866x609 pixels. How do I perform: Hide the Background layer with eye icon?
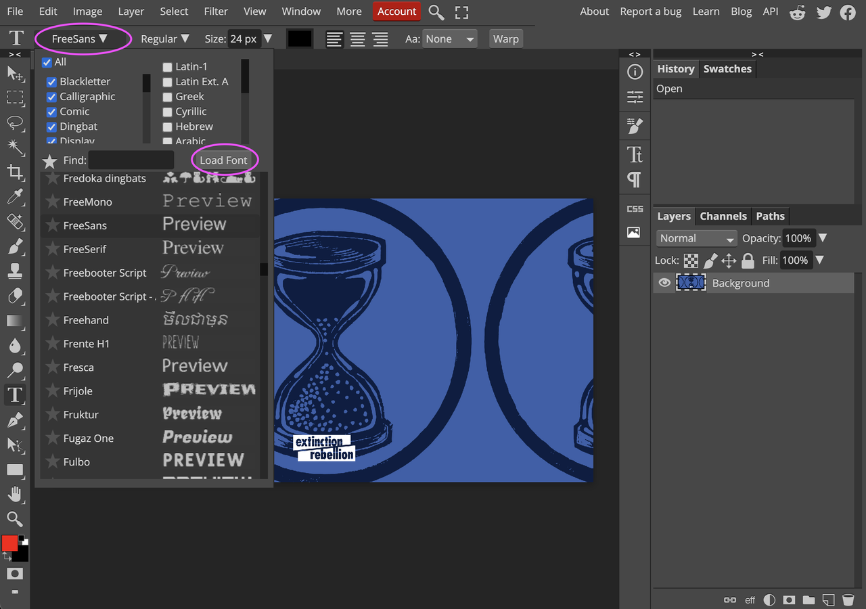[664, 283]
